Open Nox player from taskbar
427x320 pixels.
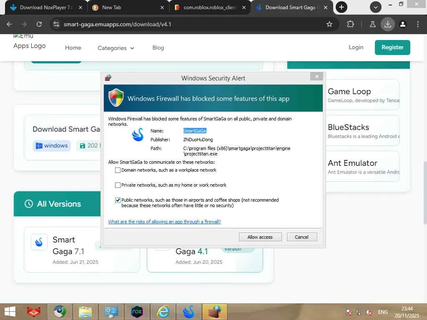[137, 312]
